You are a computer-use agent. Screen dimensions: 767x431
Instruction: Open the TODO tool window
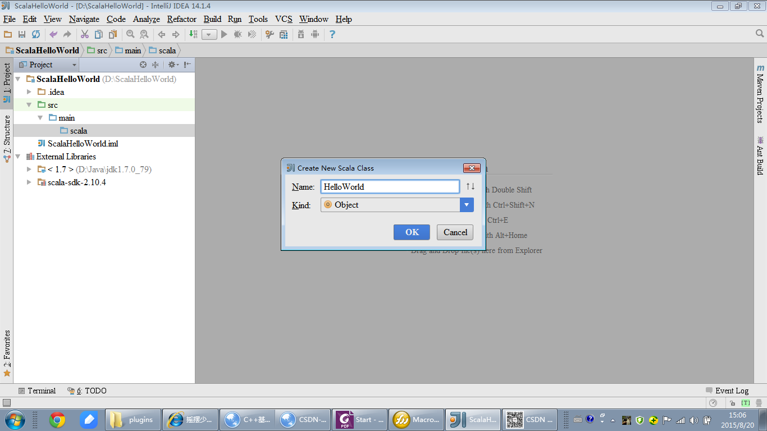[x=86, y=391]
